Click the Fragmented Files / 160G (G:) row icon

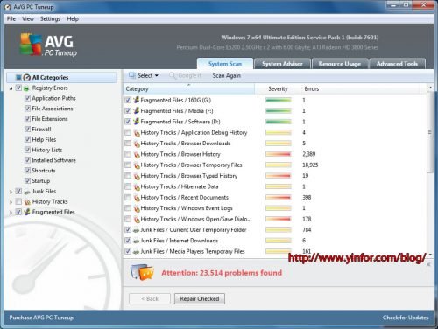coord(136,100)
